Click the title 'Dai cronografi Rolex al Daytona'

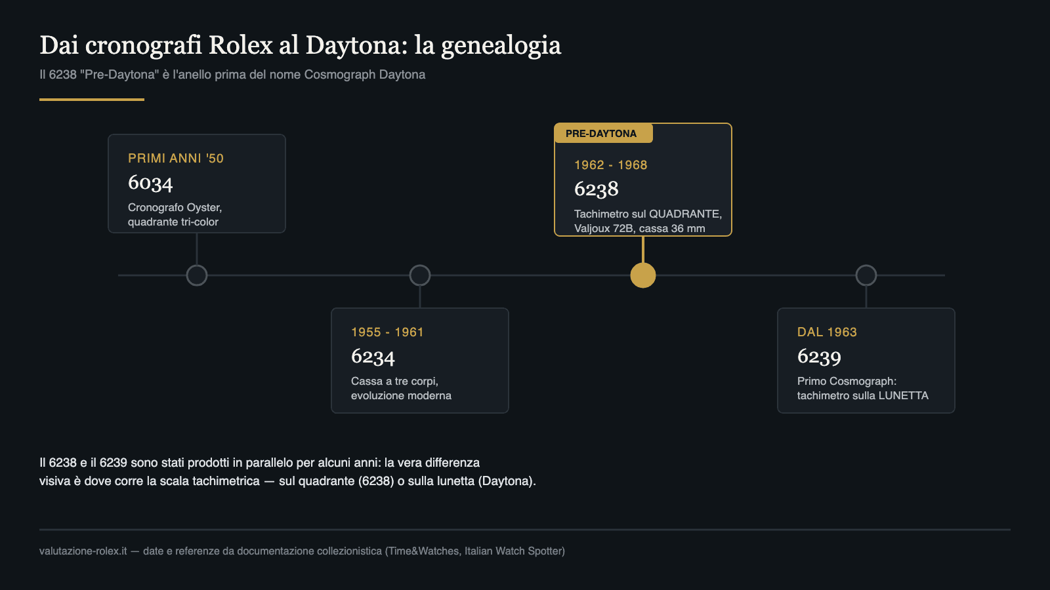click(301, 45)
